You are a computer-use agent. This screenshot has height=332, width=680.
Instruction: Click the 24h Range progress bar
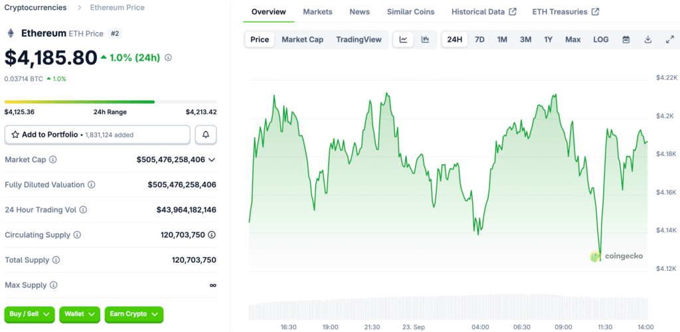pos(111,102)
